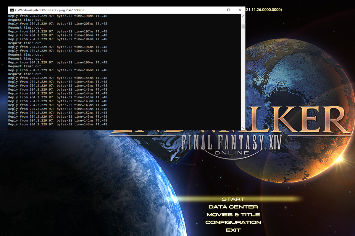Open CONFIGURATION from title menu
The height and width of the screenshot is (236, 355).
(233, 222)
